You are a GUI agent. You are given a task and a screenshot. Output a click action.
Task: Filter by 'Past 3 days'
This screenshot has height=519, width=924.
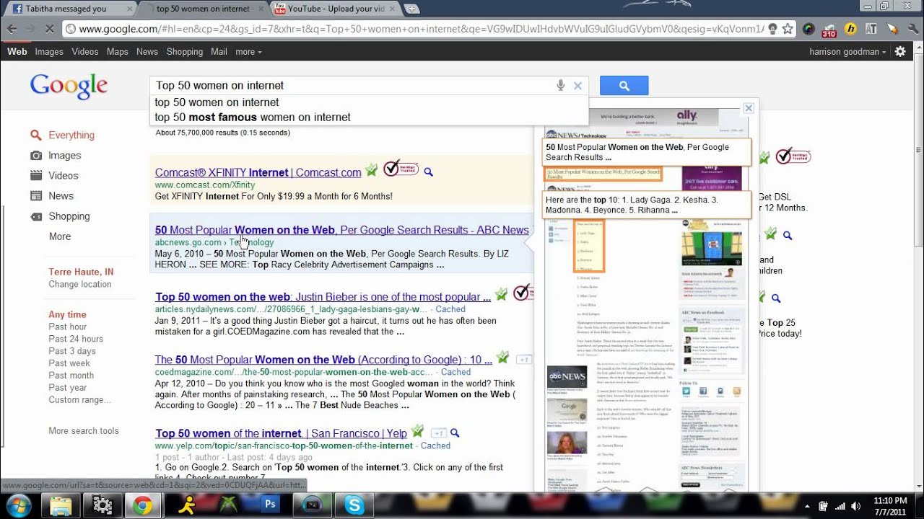(72, 351)
